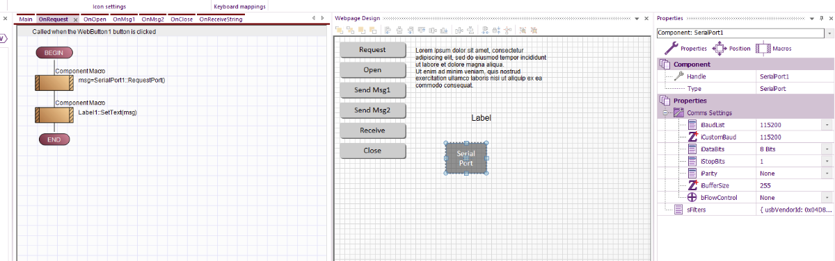Open the Properties wrench view
This screenshot has height=261, width=835.
686,49
